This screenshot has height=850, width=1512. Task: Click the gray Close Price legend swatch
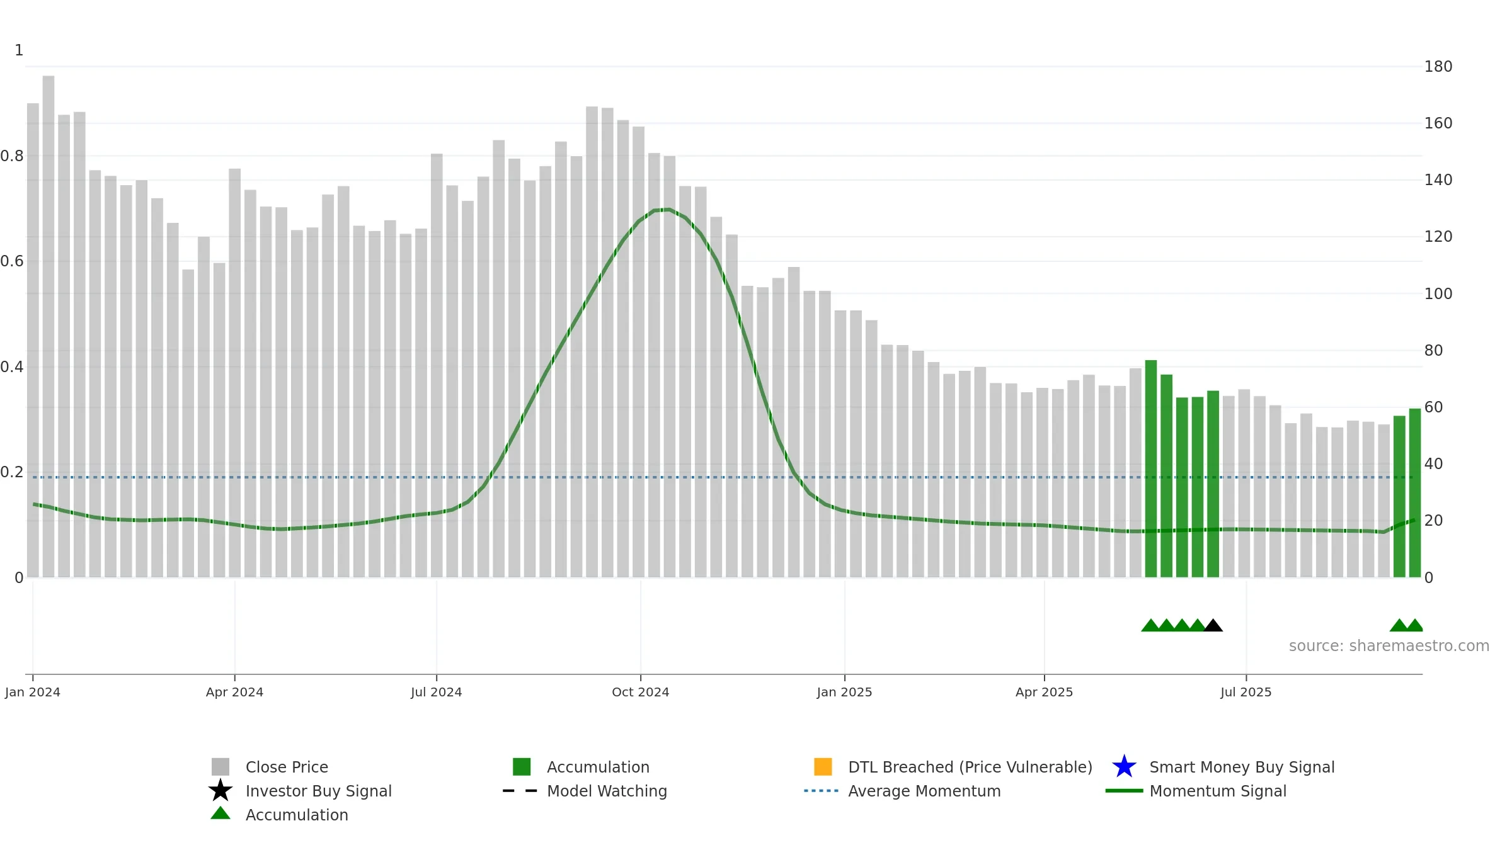pos(220,767)
